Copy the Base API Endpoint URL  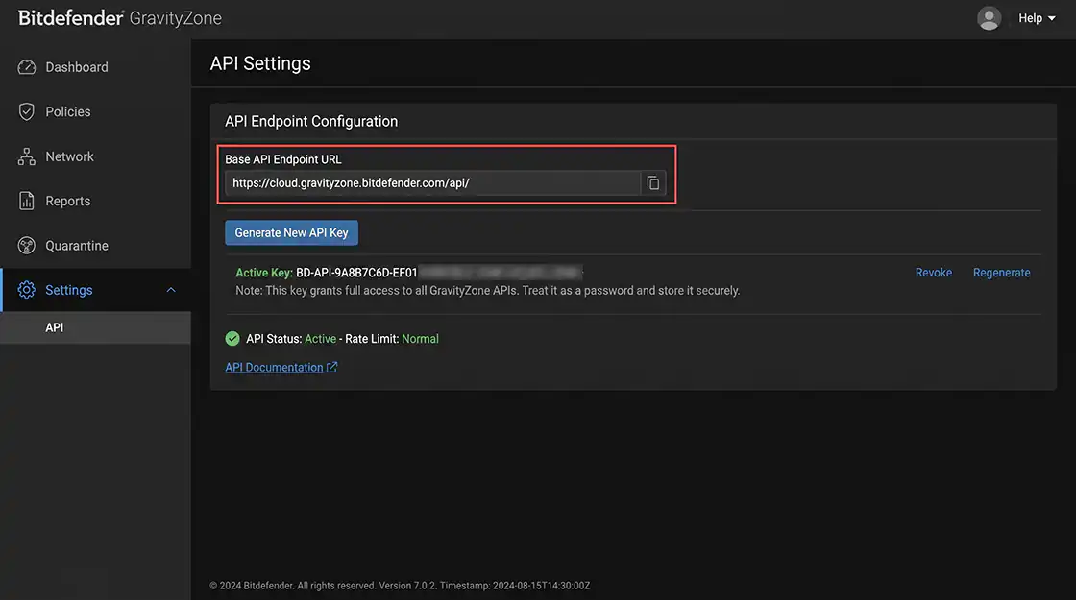tap(653, 183)
